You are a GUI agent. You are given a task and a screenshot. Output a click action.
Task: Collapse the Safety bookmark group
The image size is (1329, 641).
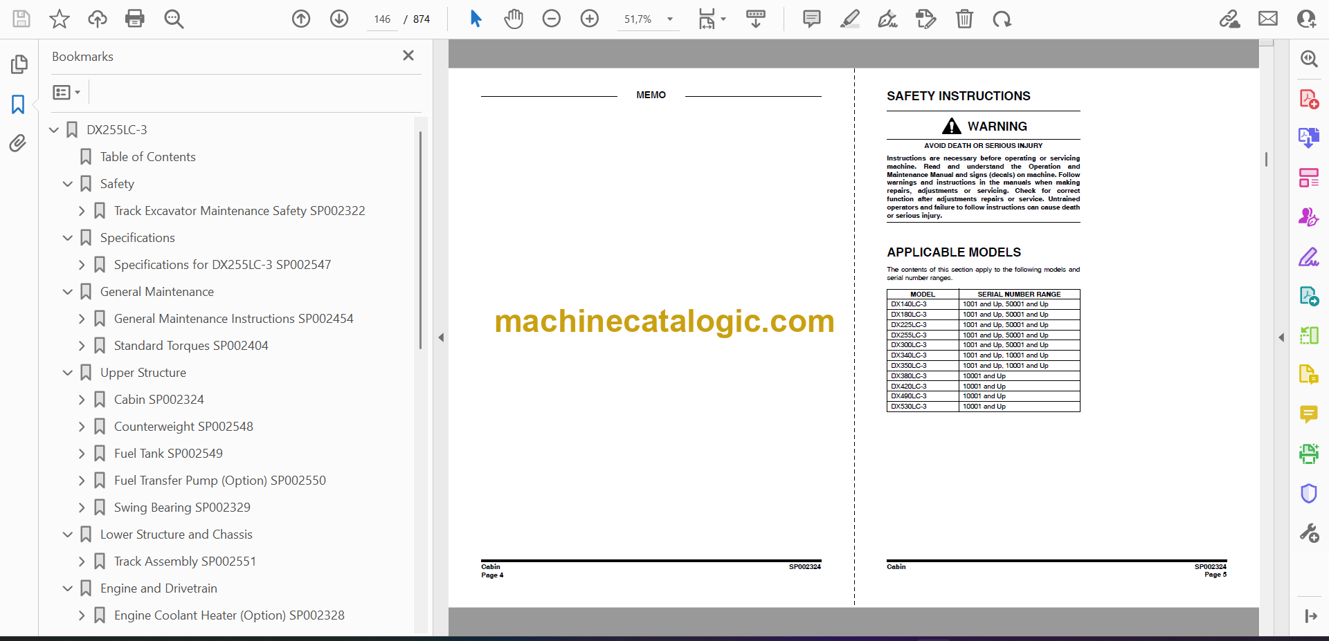(x=68, y=184)
